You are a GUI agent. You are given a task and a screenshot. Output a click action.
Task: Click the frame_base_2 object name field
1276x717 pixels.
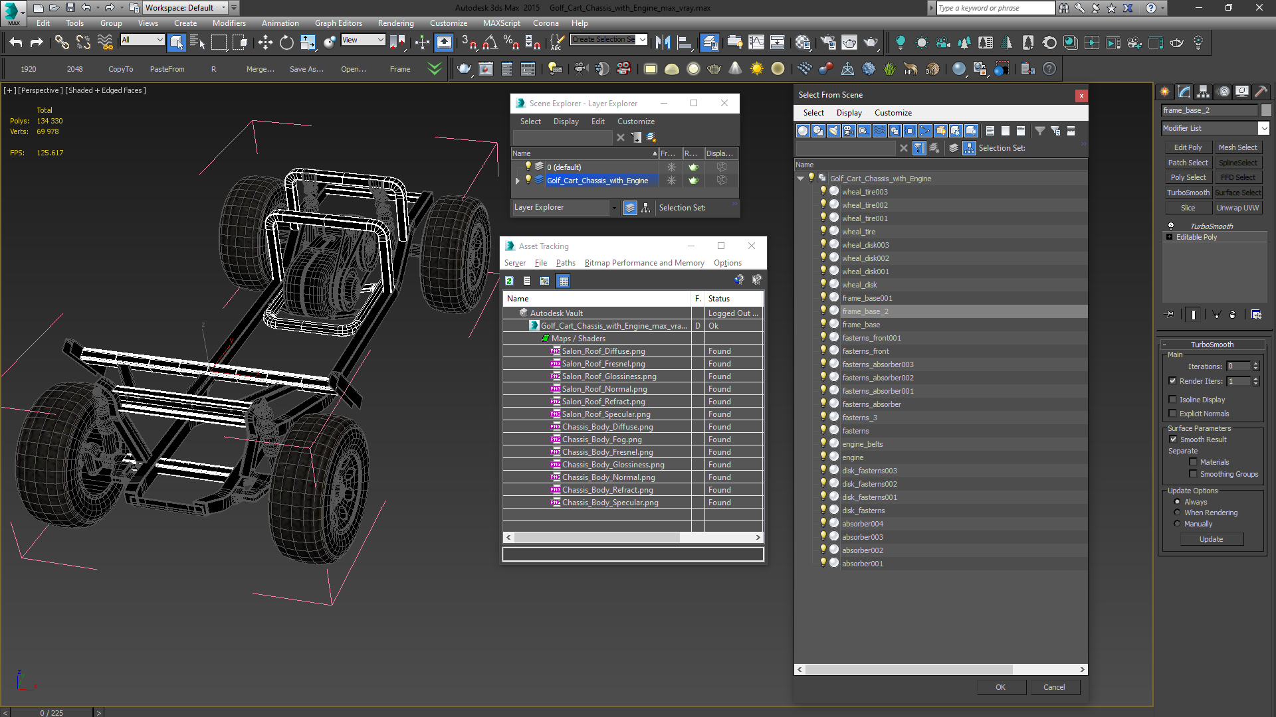pos(1210,110)
